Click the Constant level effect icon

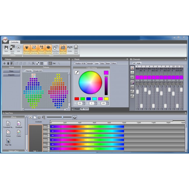coord(8,124)
